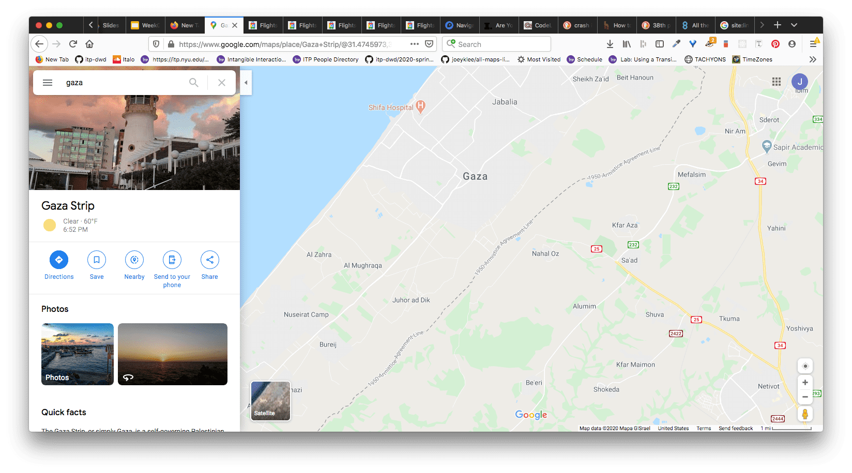
Task: Click the blue Directions icon
Action: (59, 260)
